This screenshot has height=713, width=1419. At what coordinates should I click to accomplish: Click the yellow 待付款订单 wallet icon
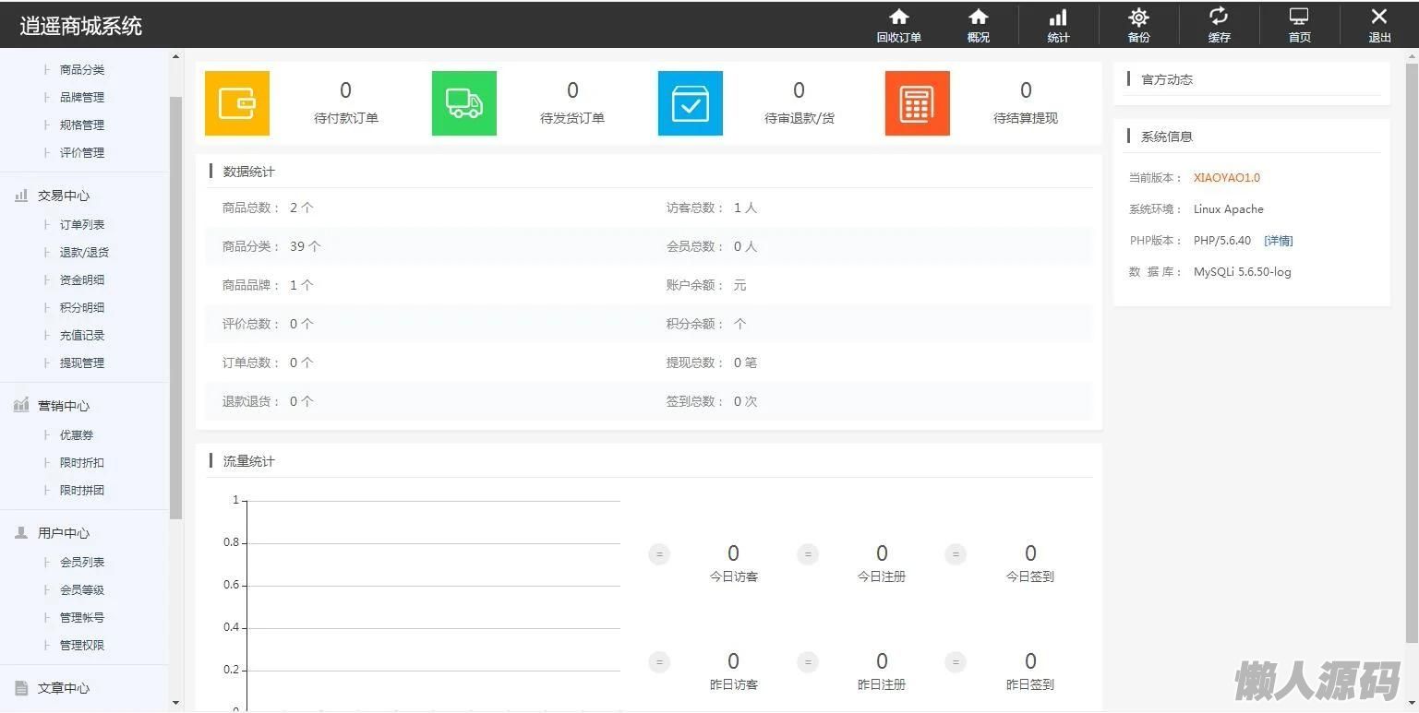pos(237,103)
